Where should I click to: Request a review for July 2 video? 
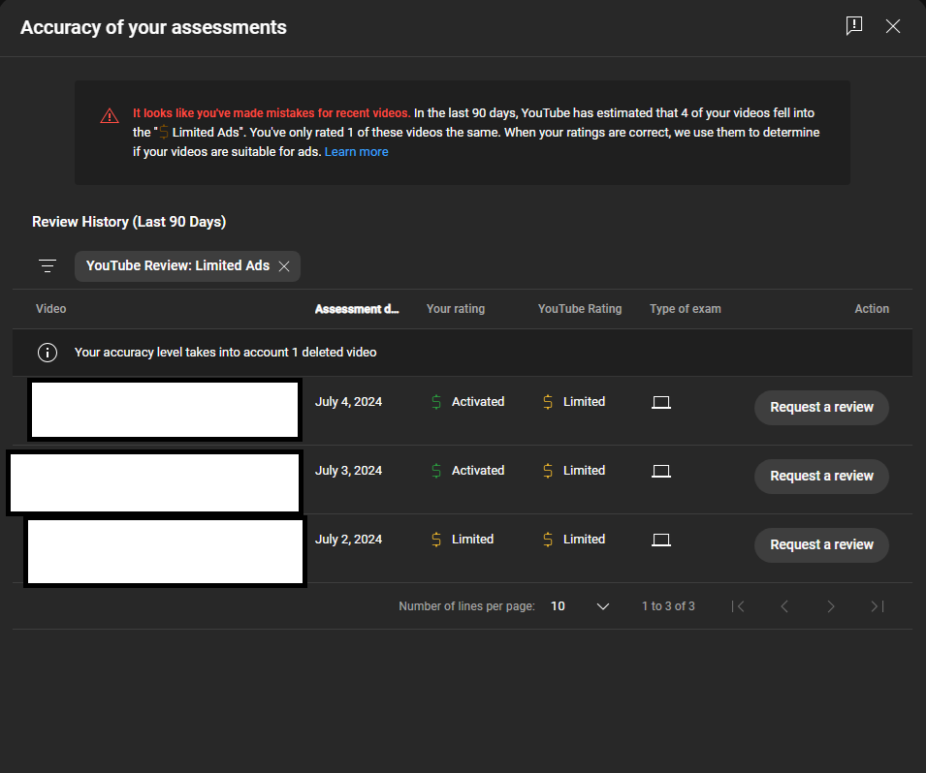point(821,544)
